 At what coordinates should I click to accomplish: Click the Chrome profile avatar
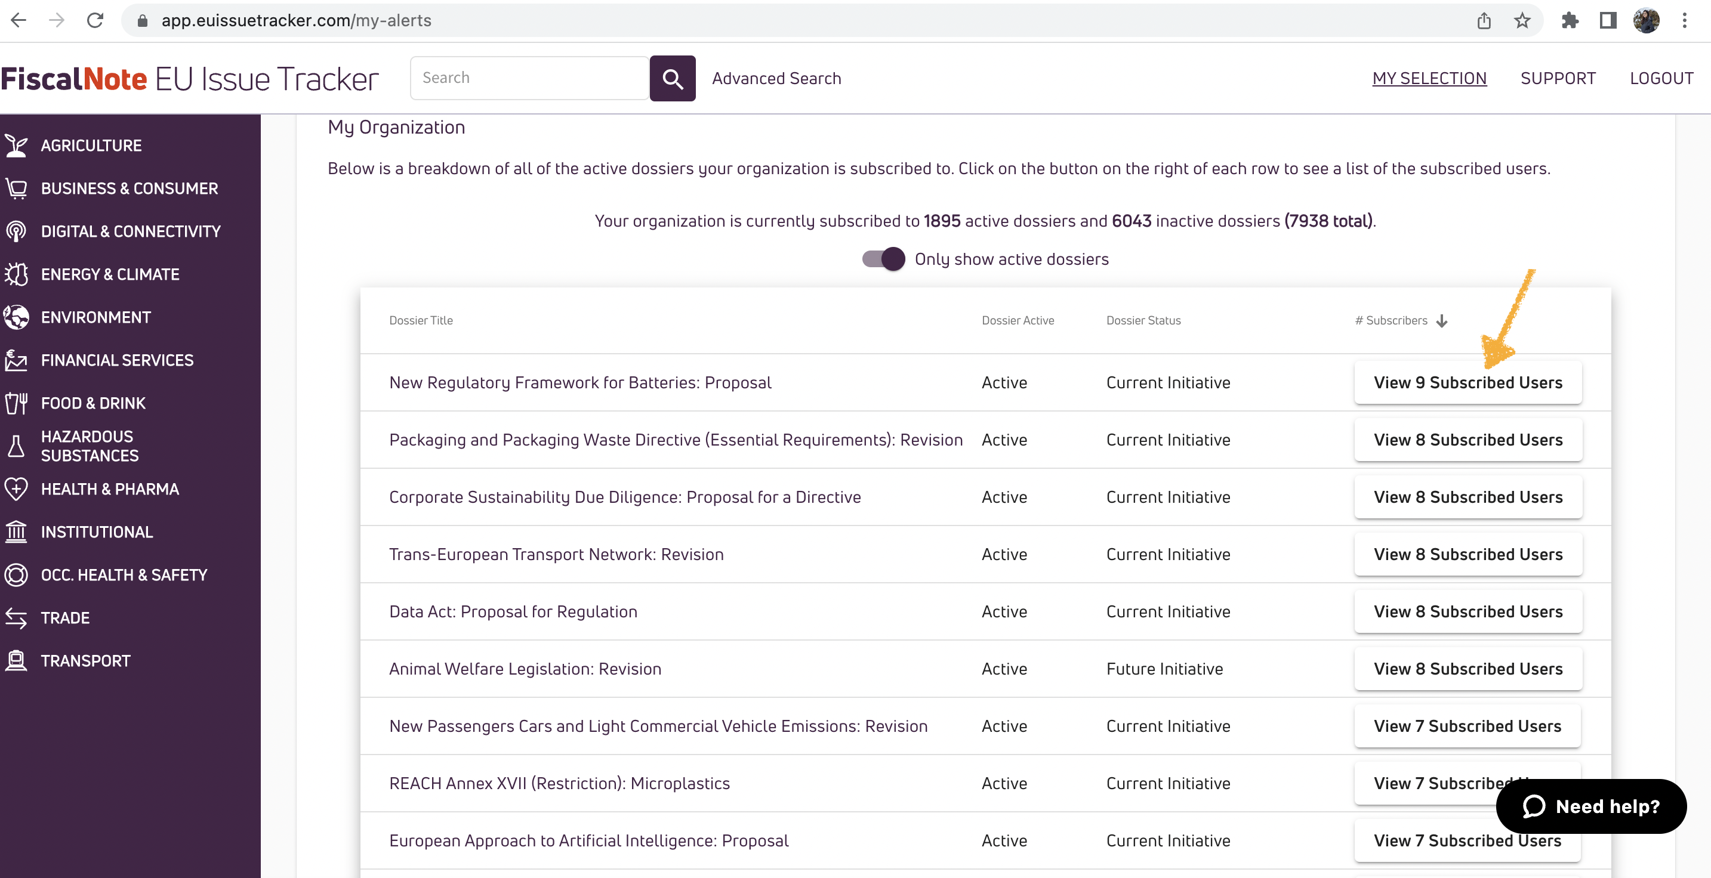pos(1646,20)
